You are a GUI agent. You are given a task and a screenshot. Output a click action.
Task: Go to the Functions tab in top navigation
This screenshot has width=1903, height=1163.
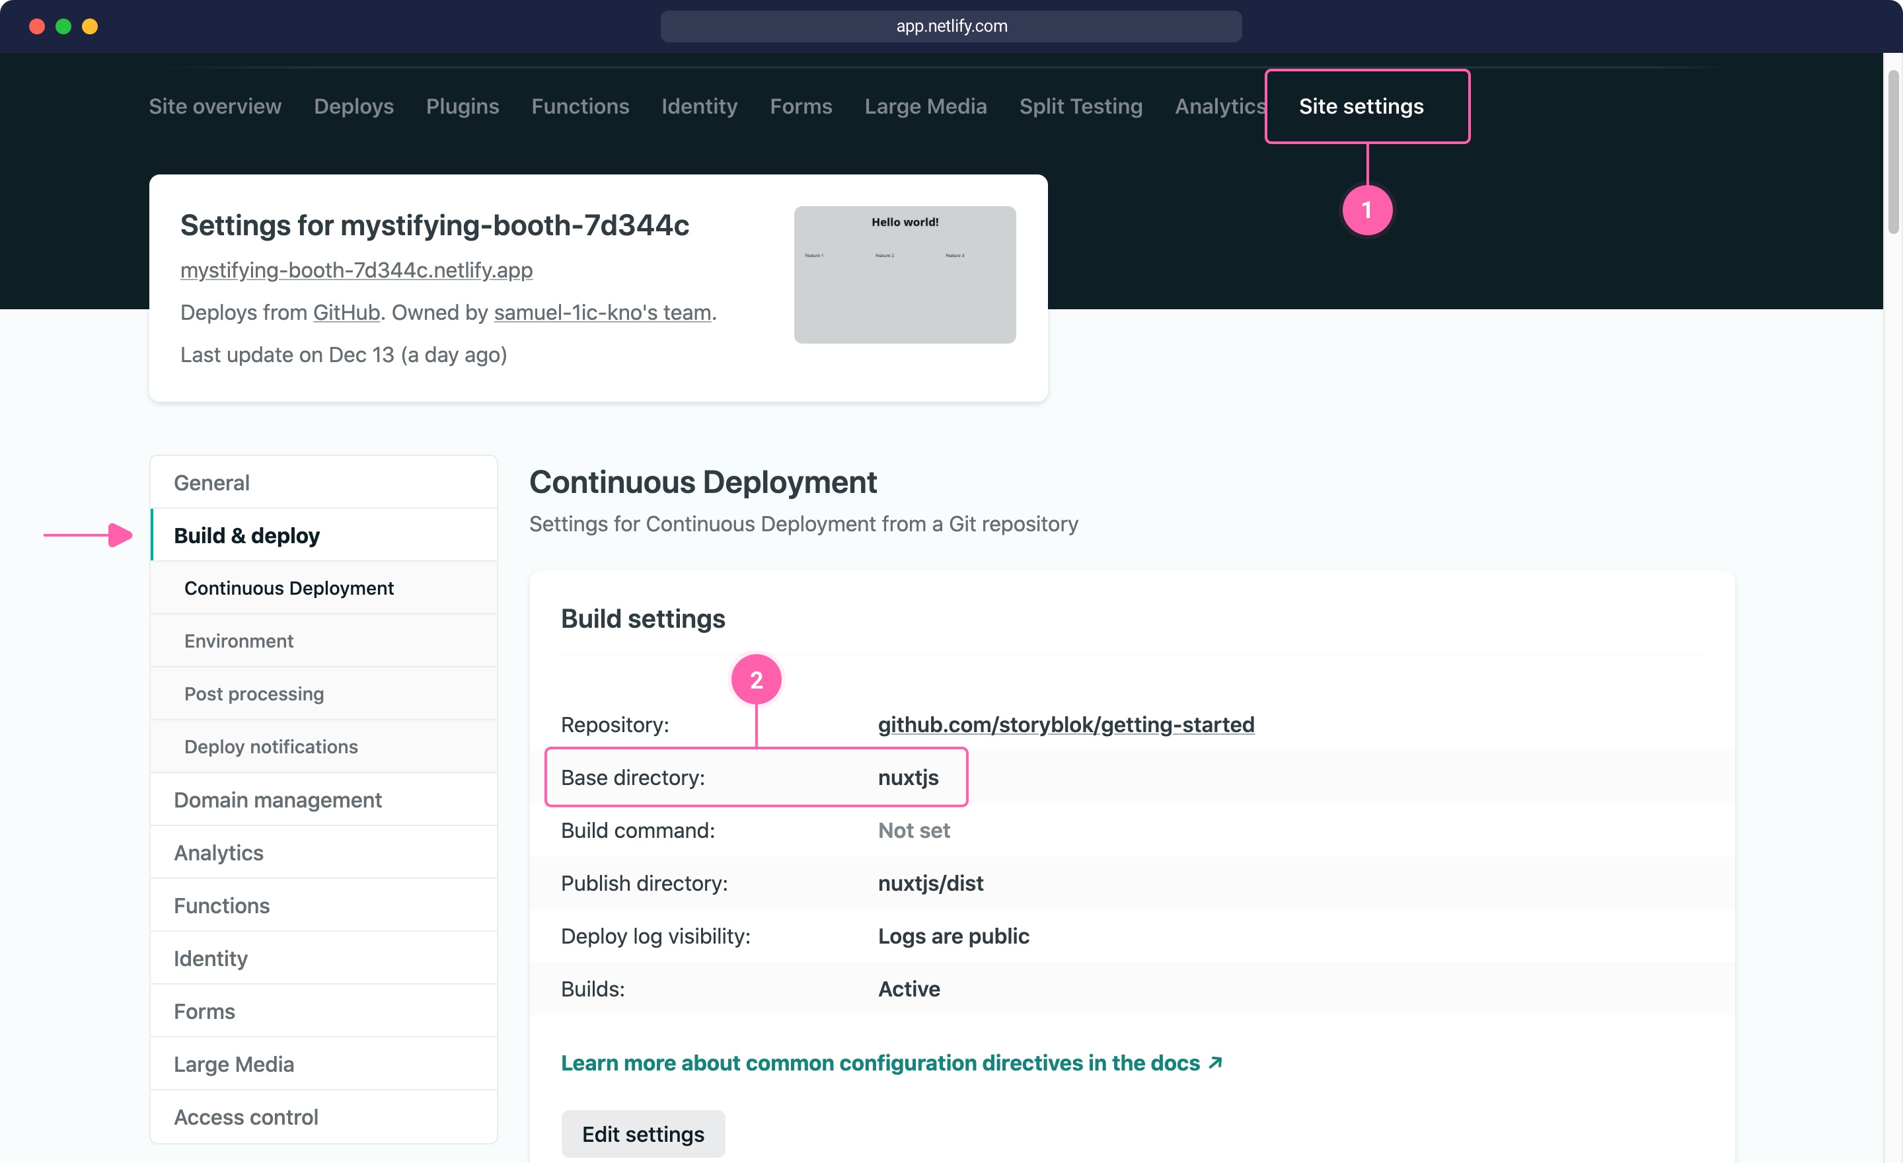580,106
